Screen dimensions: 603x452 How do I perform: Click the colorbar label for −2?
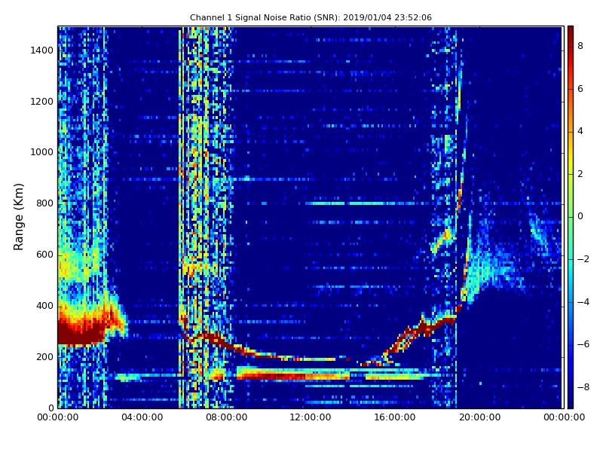583,259
